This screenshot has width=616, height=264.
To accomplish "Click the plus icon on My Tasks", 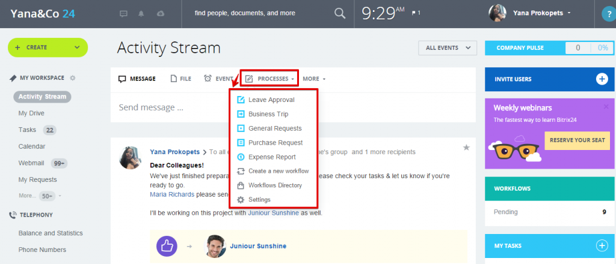I will coord(602,246).
